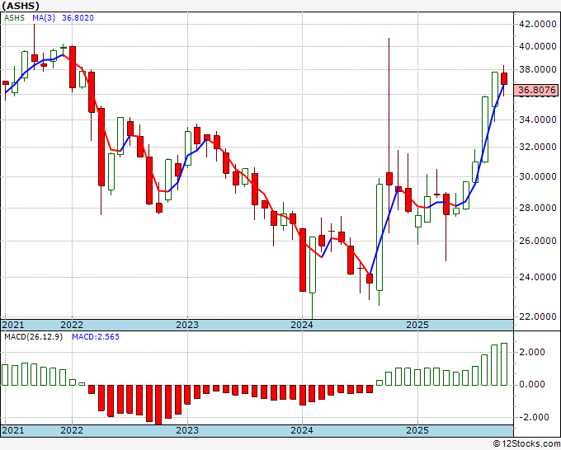Click 2024 on the MACD timeline
Viewport: 561px width, 450px height.
tap(302, 430)
